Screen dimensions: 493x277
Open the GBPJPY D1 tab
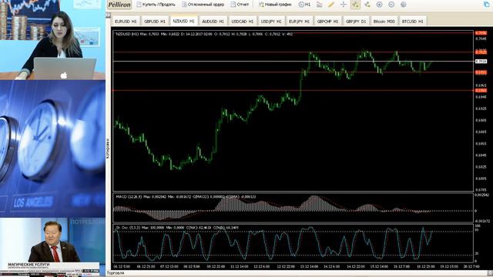pyautogui.click(x=356, y=22)
